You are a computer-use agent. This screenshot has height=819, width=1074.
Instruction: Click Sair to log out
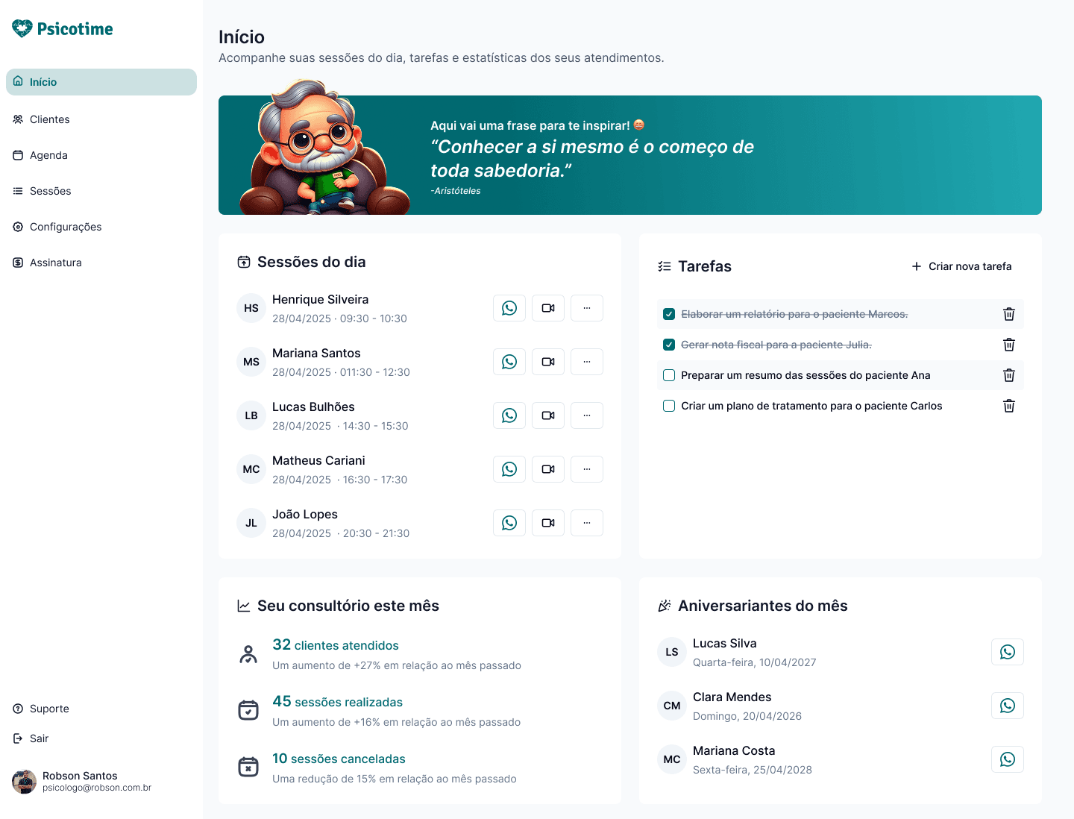(31, 738)
